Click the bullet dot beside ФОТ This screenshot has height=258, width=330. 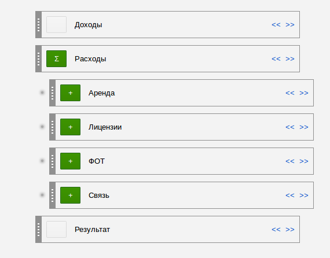[x=42, y=161]
